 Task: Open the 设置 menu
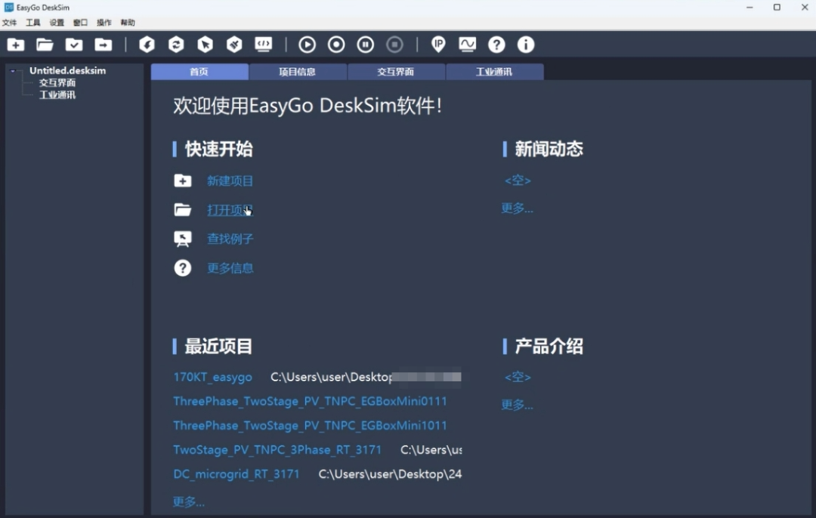point(57,23)
